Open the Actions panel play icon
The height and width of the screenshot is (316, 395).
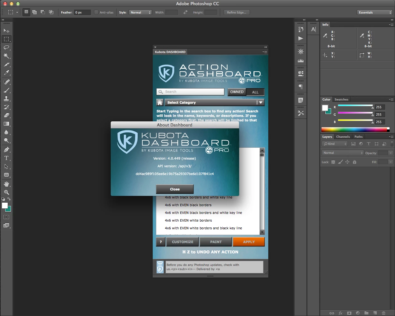click(x=301, y=38)
